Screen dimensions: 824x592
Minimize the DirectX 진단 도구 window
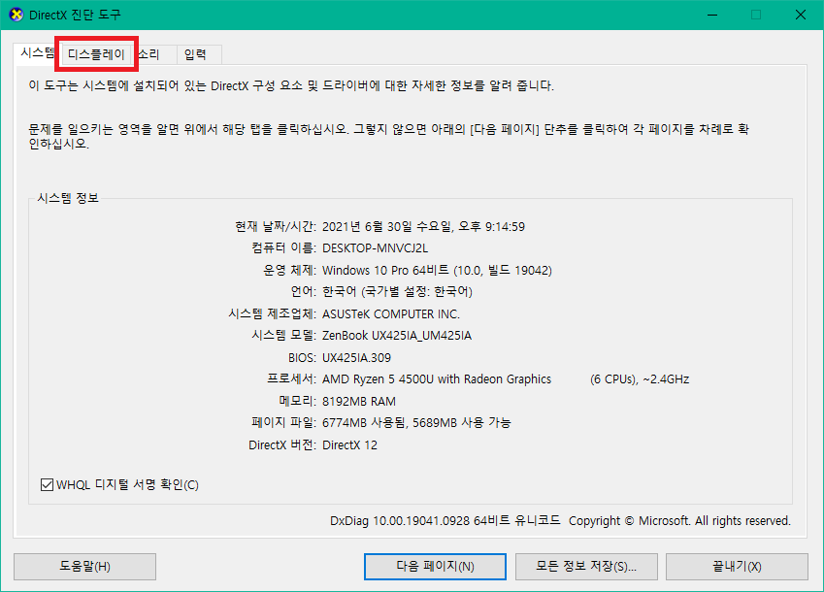[712, 15]
